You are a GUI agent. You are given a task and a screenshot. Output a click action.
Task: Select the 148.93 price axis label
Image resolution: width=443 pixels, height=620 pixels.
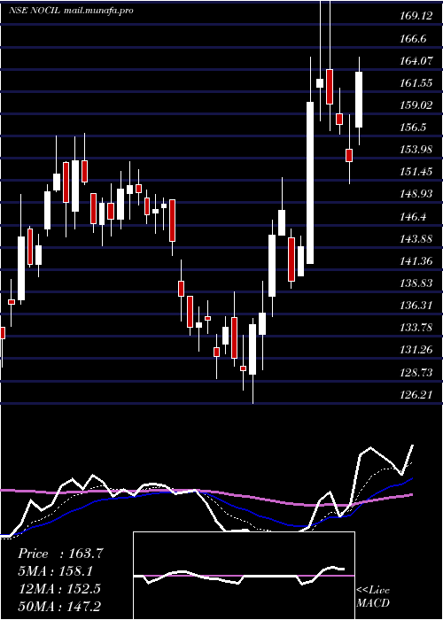[416, 194]
